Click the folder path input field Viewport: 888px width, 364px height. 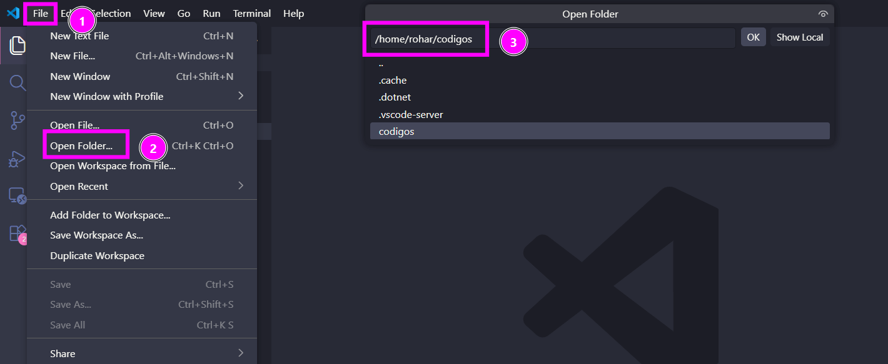(553, 38)
